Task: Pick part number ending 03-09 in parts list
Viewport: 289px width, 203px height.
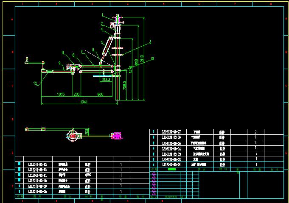Action: click(37, 186)
